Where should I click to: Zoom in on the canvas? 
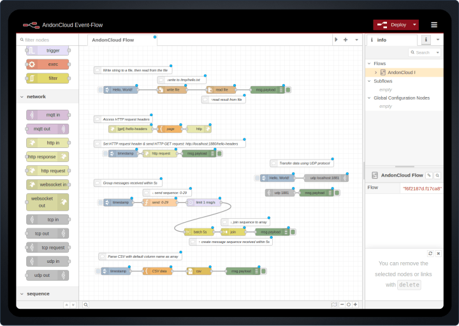click(x=356, y=305)
